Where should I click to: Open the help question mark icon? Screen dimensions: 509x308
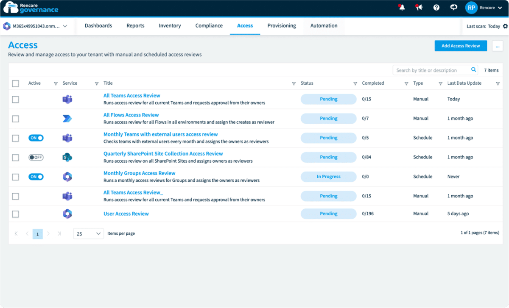point(436,7)
